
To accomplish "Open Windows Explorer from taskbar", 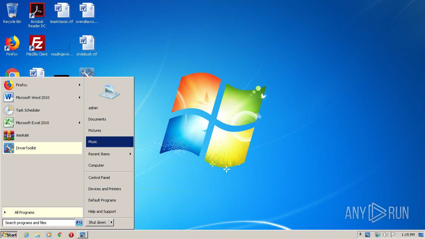I will click(x=38, y=235).
